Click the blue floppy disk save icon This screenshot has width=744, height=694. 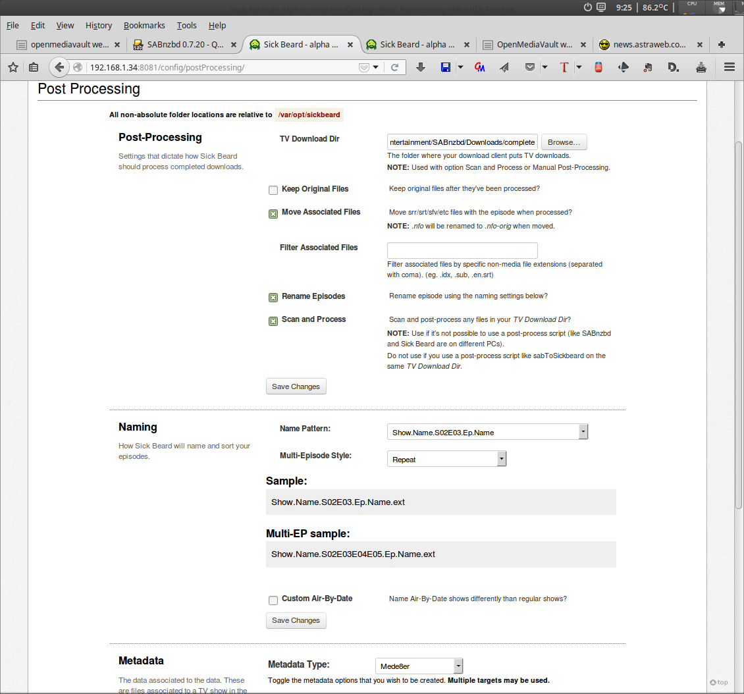445,67
